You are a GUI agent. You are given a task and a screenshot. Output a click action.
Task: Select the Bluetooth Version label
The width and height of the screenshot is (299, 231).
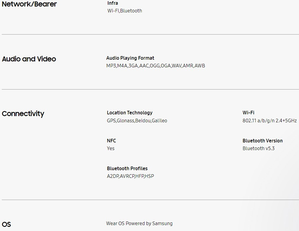[262, 141]
